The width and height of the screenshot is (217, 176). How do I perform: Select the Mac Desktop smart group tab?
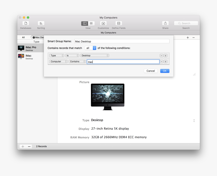[37, 37]
